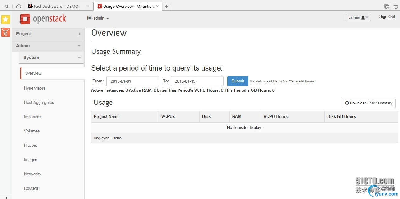
Task: Select the Usage Overview - Mirantis tab
Action: click(x=128, y=6)
